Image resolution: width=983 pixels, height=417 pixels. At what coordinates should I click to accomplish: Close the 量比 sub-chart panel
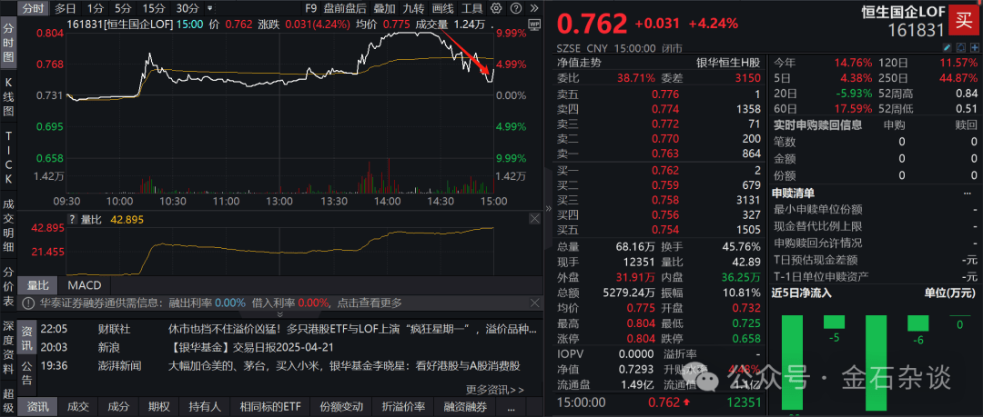point(534,219)
